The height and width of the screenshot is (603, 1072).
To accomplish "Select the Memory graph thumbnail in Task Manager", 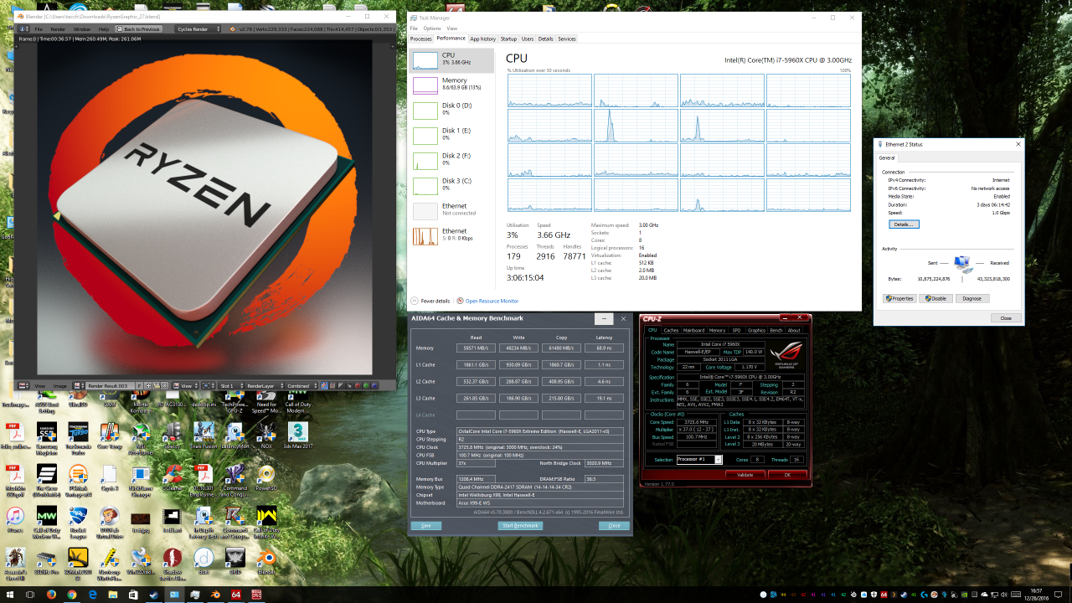I will [x=426, y=85].
